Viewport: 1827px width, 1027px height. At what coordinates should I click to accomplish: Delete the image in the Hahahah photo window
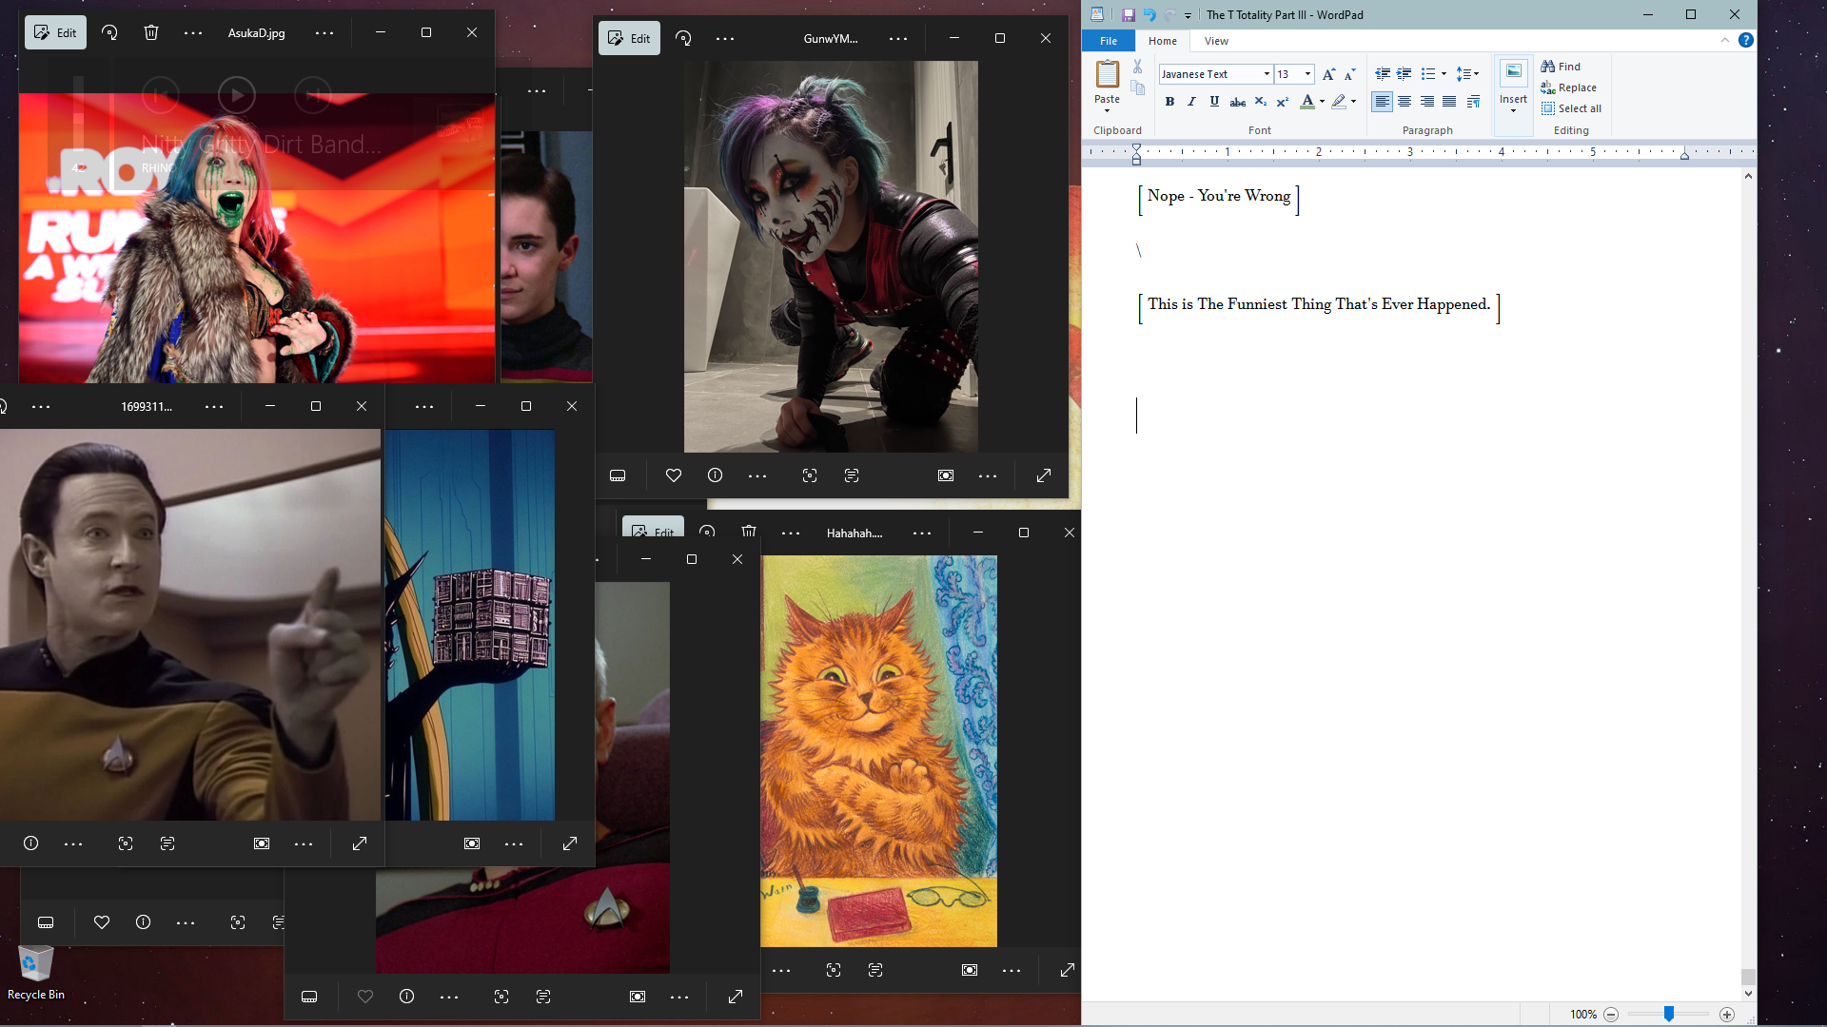749,532
